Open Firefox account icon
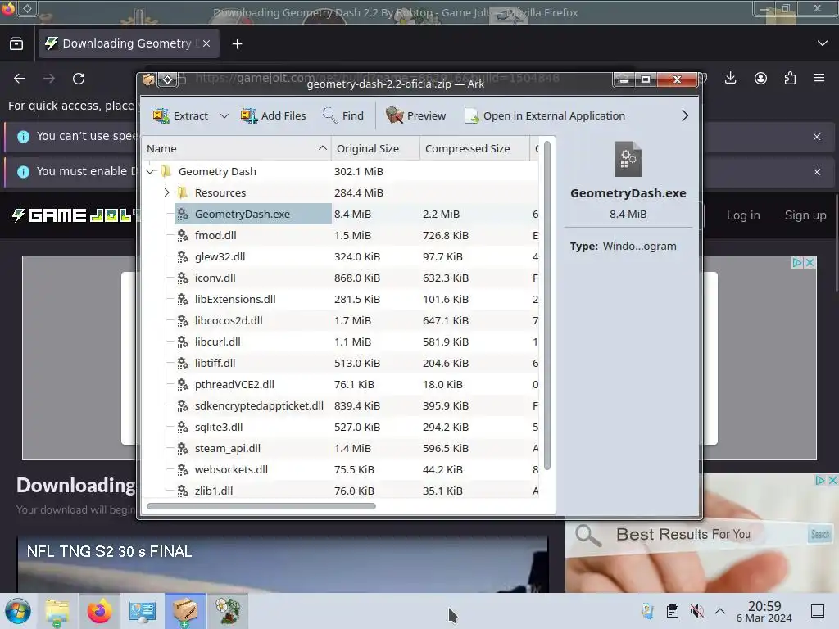 (x=760, y=79)
